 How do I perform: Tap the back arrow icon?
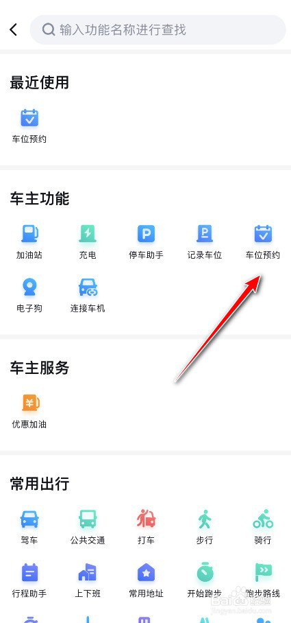click(x=14, y=30)
